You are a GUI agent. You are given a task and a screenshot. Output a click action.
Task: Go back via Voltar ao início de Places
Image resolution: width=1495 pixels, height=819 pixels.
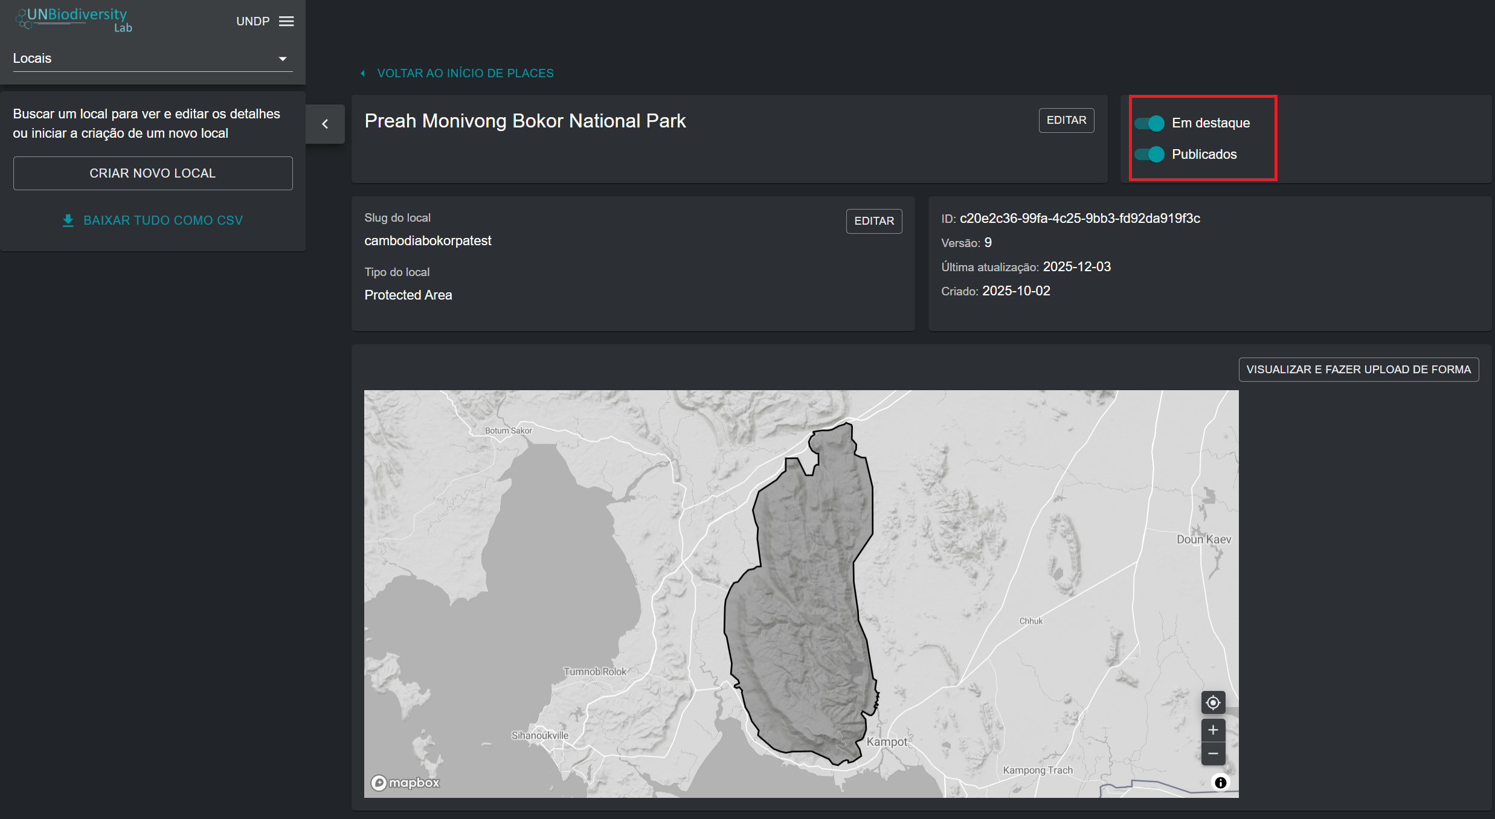(465, 74)
